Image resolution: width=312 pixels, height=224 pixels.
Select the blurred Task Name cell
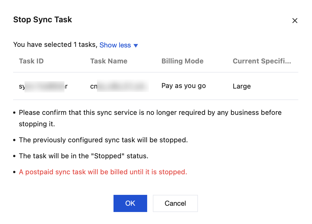119,86
